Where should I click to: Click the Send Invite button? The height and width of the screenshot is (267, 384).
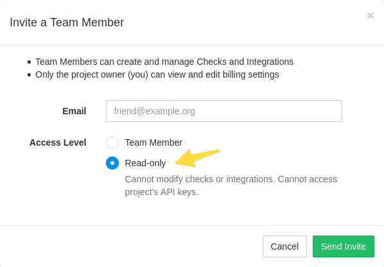344,246
